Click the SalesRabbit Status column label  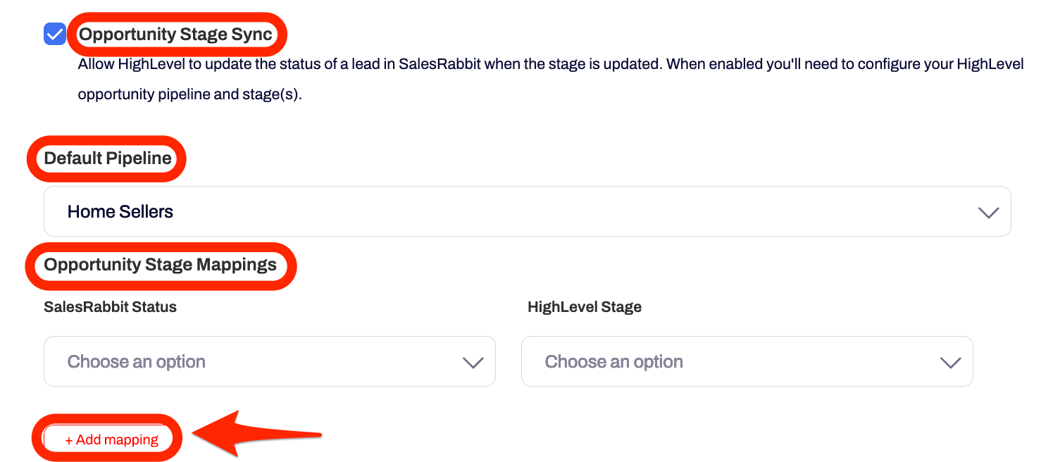tap(110, 306)
